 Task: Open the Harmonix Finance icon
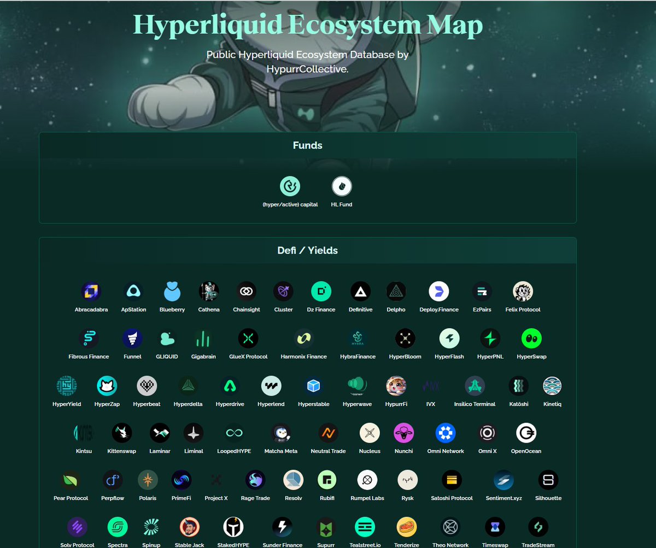303,339
